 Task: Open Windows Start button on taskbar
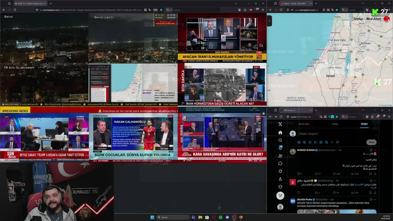click(152, 217)
